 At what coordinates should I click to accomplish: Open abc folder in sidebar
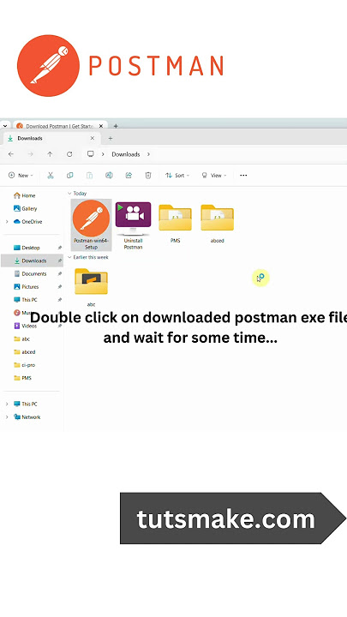[x=22, y=338]
